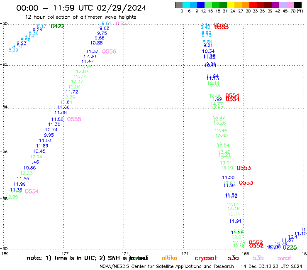Click the '14 Dec 00:13:23 UTC 2024' timestamp

(271, 266)
